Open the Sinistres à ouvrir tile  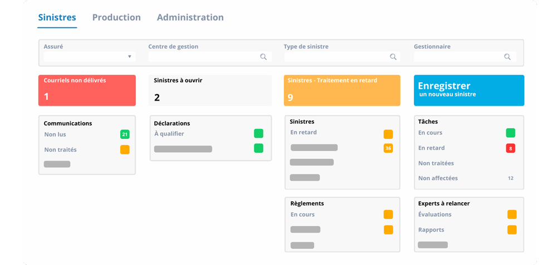coord(211,91)
